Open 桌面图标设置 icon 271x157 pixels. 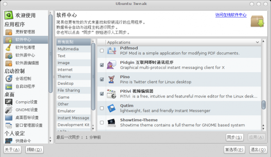point(8,117)
